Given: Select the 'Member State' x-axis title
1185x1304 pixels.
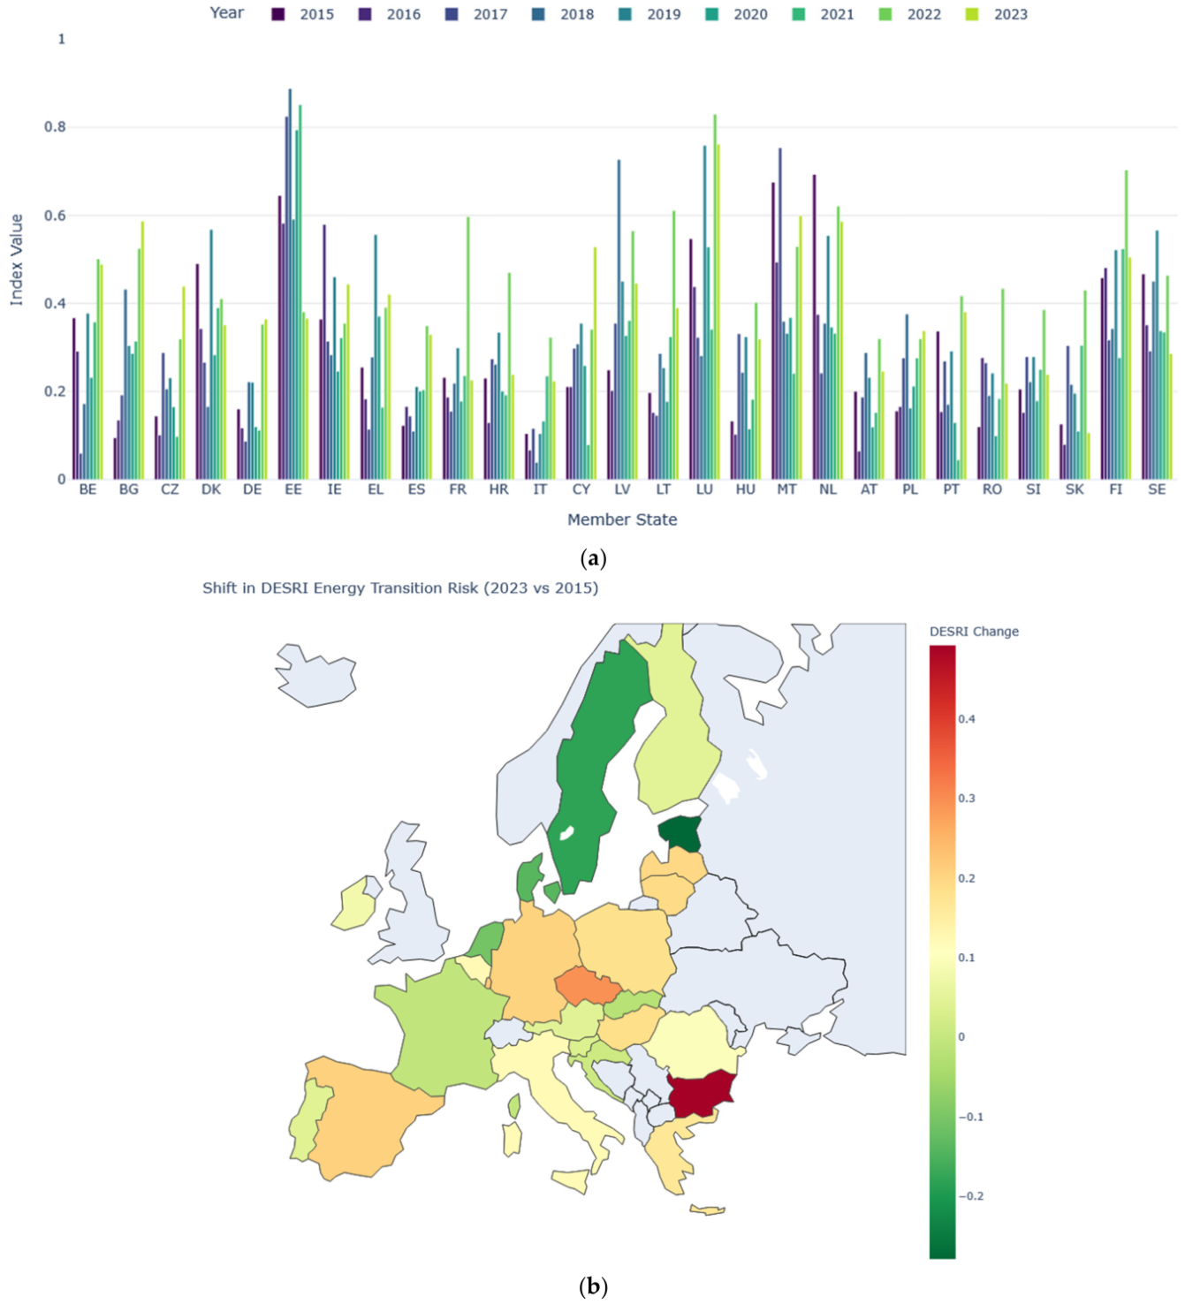Looking at the screenshot, I should coord(622,519).
